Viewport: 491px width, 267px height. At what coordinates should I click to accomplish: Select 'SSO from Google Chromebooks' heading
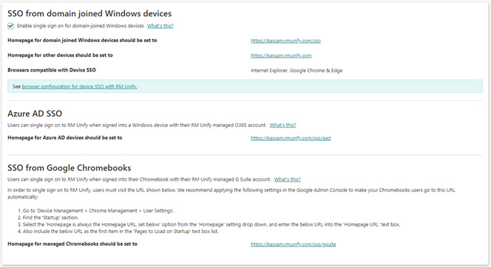pyautogui.click(x=70, y=167)
